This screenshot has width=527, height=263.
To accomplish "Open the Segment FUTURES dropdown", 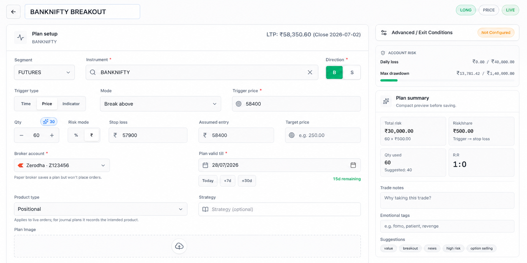I will pyautogui.click(x=44, y=72).
